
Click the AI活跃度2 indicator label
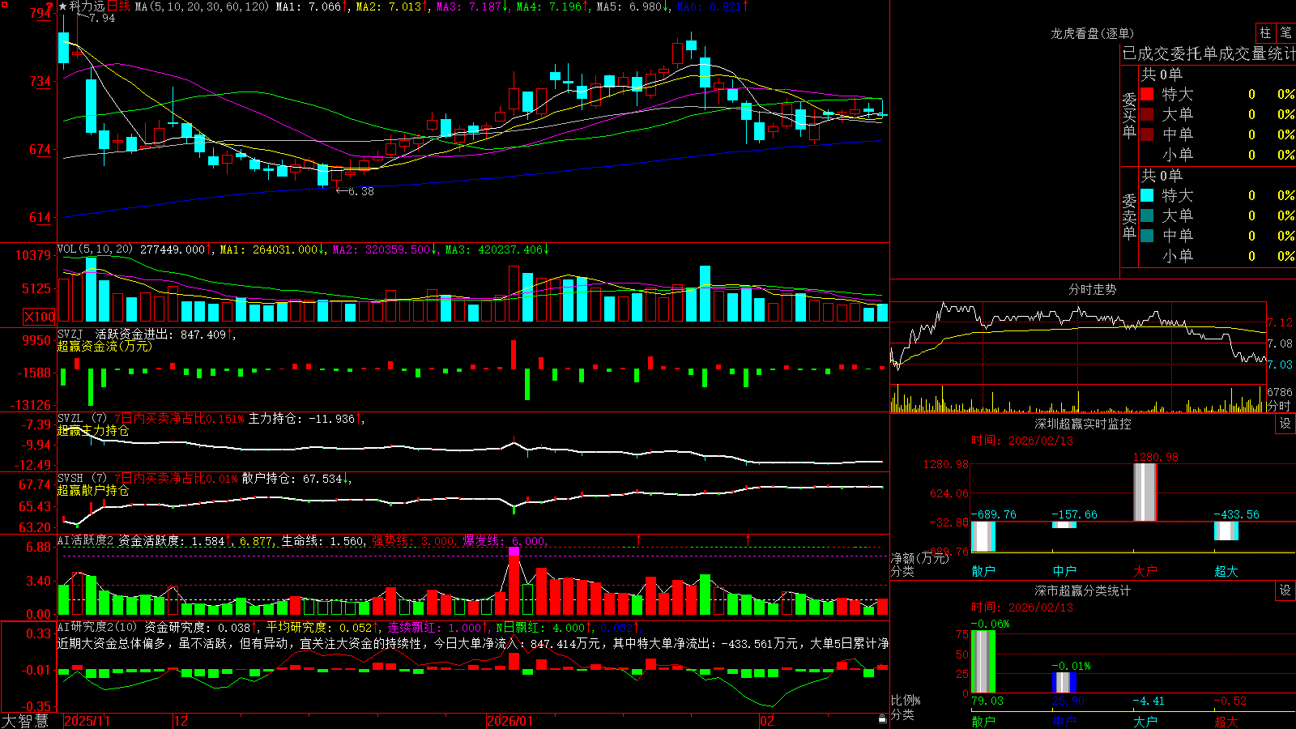point(86,541)
